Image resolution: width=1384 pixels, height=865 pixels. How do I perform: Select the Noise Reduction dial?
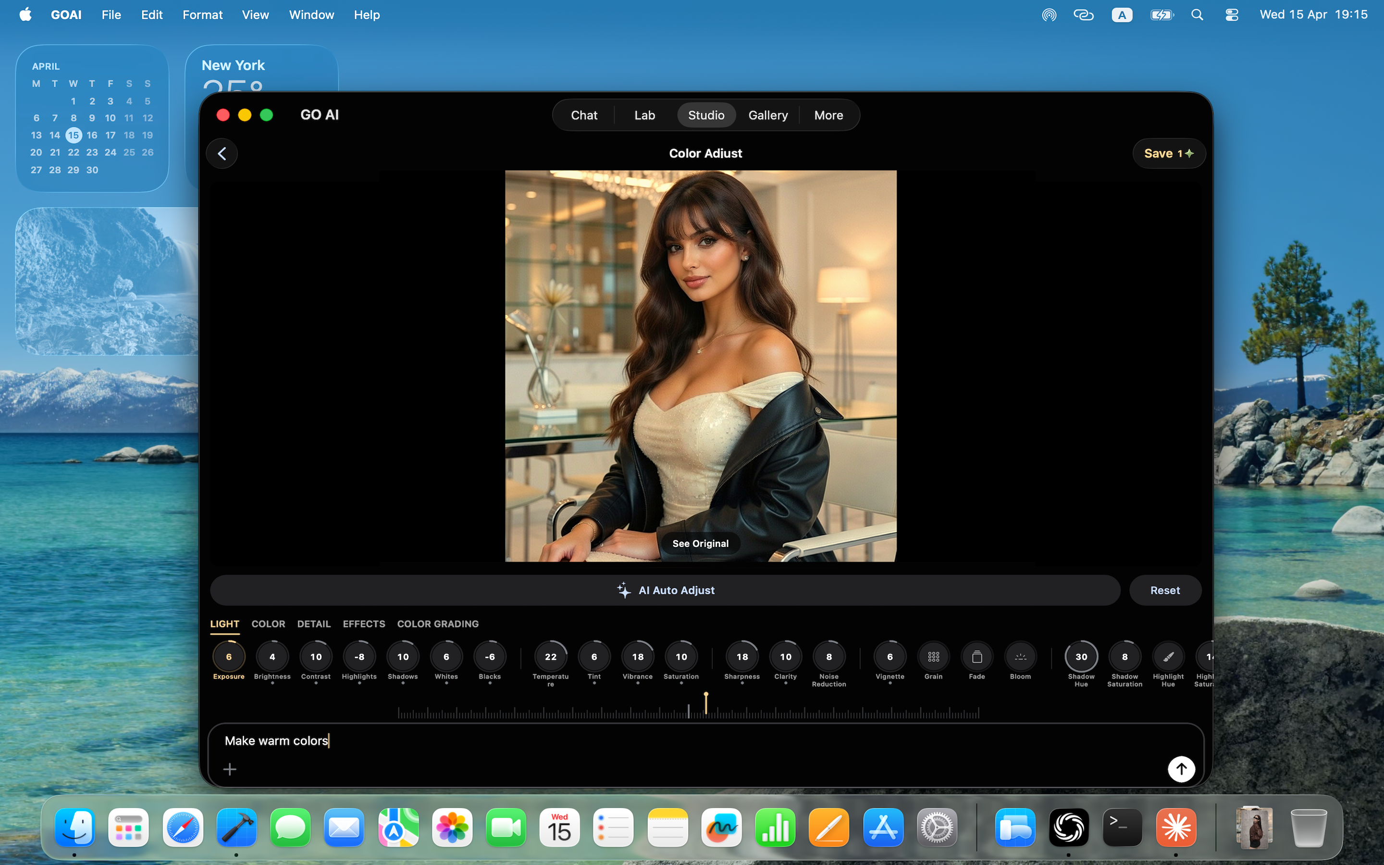point(829,657)
